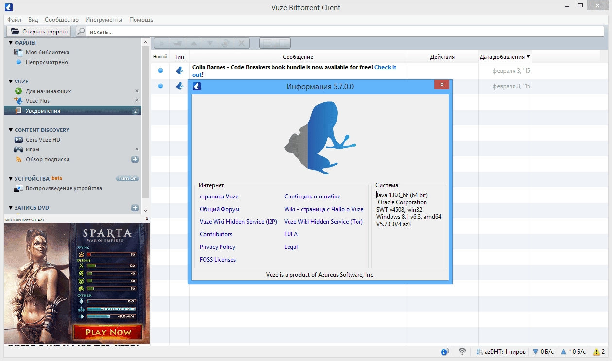The width and height of the screenshot is (612, 361).
Task: Click the new-message dot in Colin Barnes row
Action: click(160, 71)
